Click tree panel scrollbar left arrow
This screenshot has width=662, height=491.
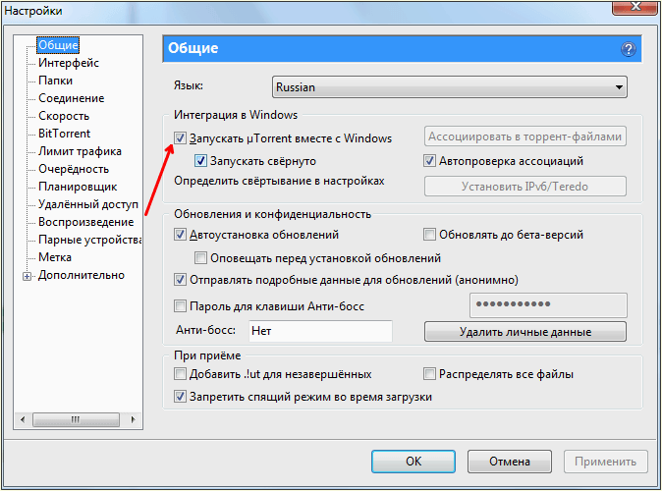click(23, 419)
